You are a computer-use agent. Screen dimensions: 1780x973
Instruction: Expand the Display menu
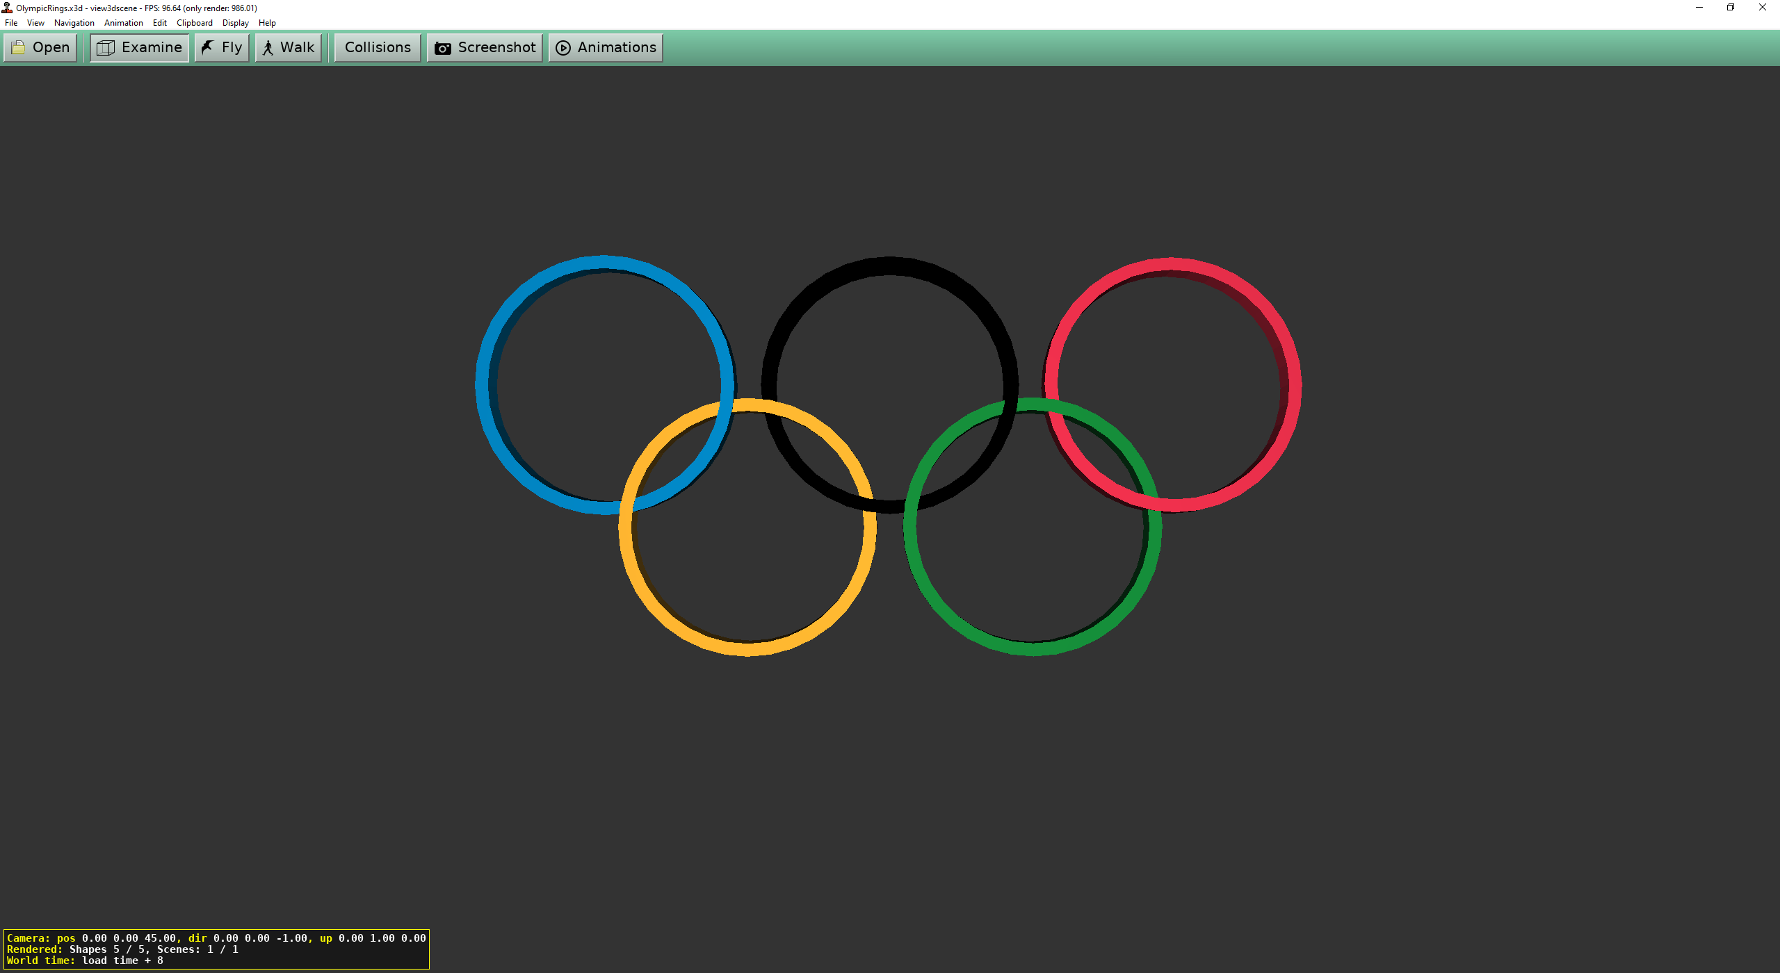pos(235,23)
